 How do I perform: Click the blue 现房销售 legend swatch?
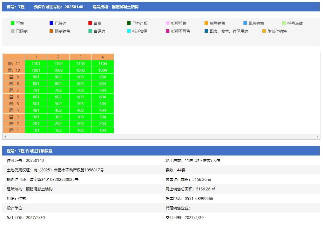point(245,23)
